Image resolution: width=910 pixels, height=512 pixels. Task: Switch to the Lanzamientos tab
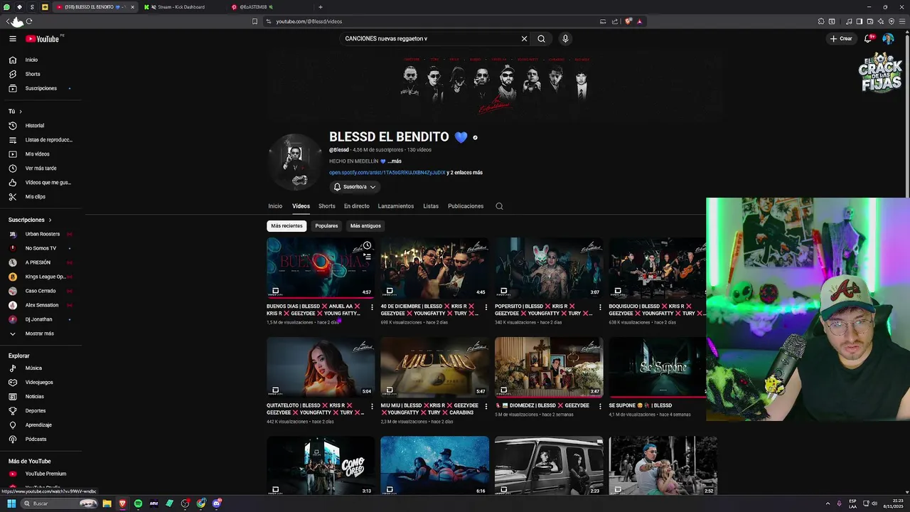396,206
